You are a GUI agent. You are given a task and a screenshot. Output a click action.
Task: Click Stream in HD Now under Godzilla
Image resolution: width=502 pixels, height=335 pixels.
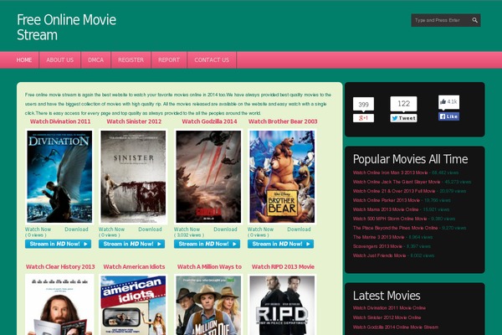coord(207,244)
